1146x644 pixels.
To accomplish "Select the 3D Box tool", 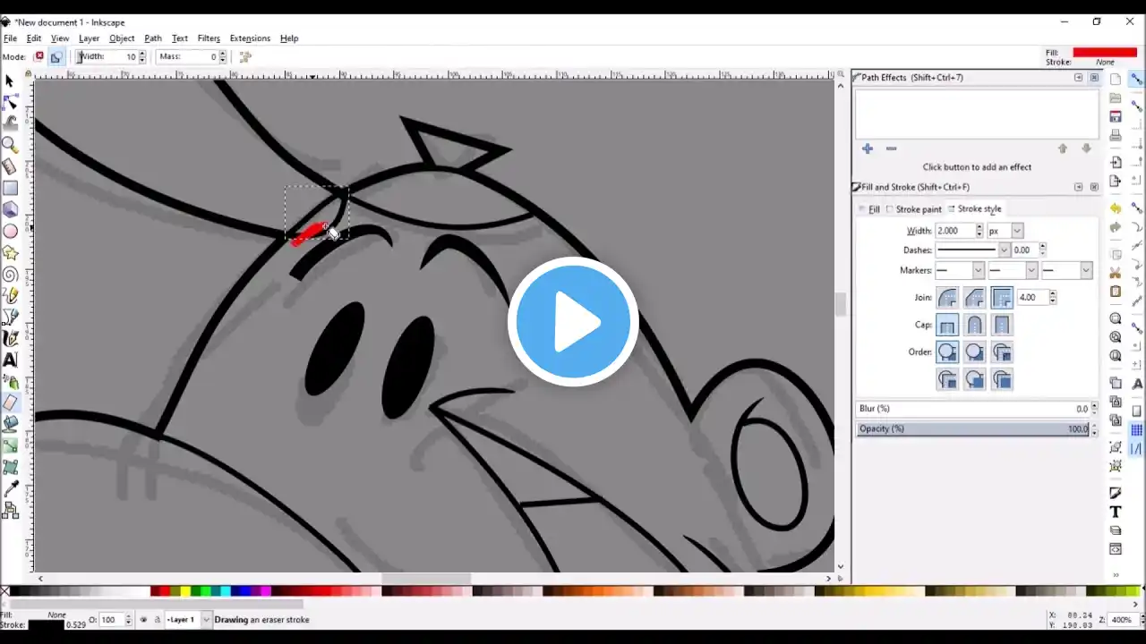I will [10, 209].
